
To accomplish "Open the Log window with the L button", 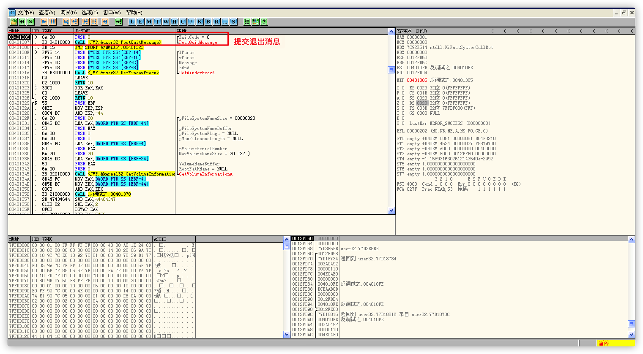I will point(132,22).
